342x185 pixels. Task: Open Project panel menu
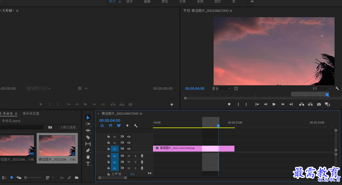16,114
